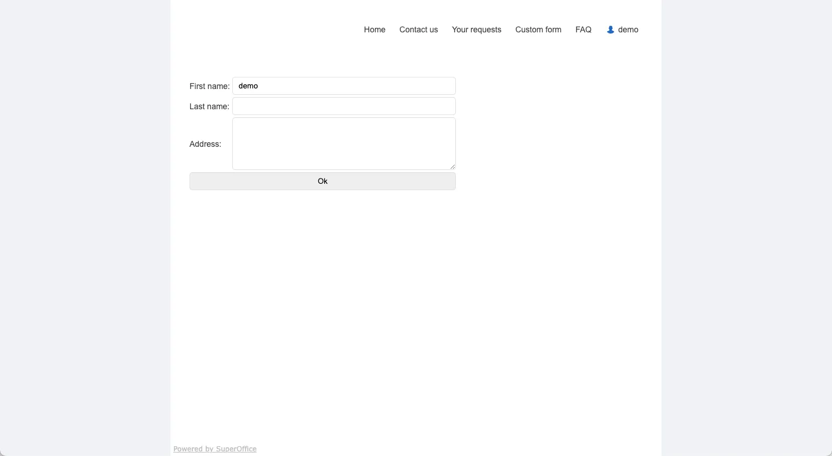The image size is (832, 456).
Task: Go to Contact us
Action: coord(418,29)
